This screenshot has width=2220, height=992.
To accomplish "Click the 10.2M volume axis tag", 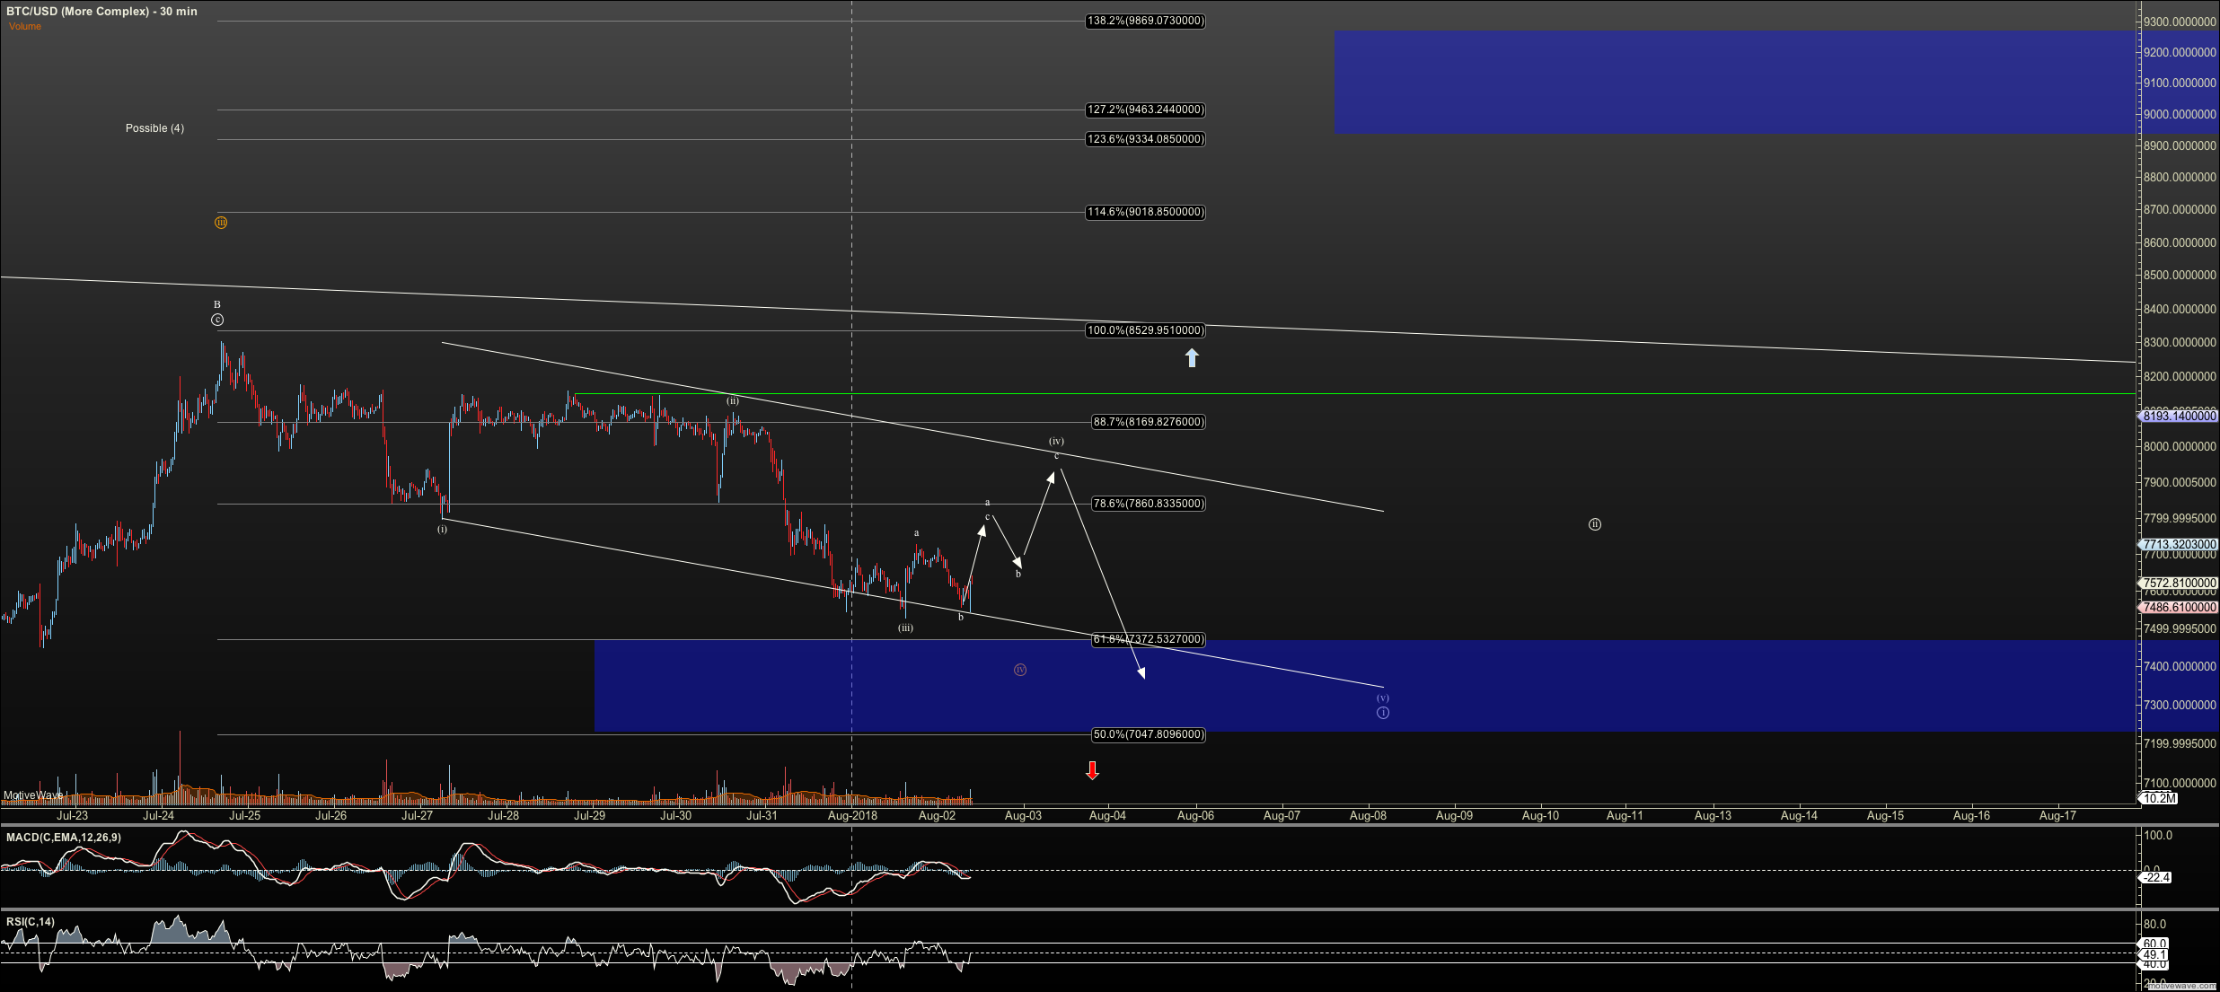I will coord(2159,798).
